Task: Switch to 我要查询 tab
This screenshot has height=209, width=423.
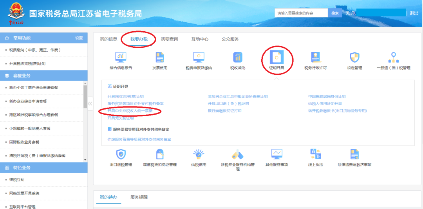Action: (170, 39)
